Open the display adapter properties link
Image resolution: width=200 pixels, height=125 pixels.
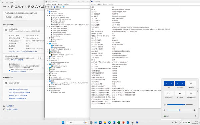[x=23, y=51]
